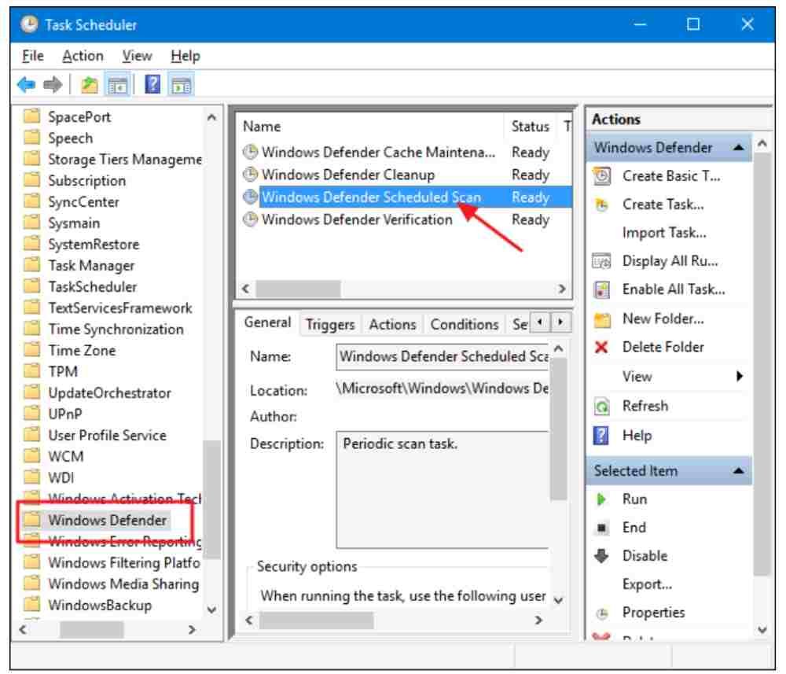Click the tab strip scroll-left arrow

click(540, 322)
